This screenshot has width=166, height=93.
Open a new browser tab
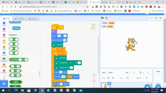point(140,2)
